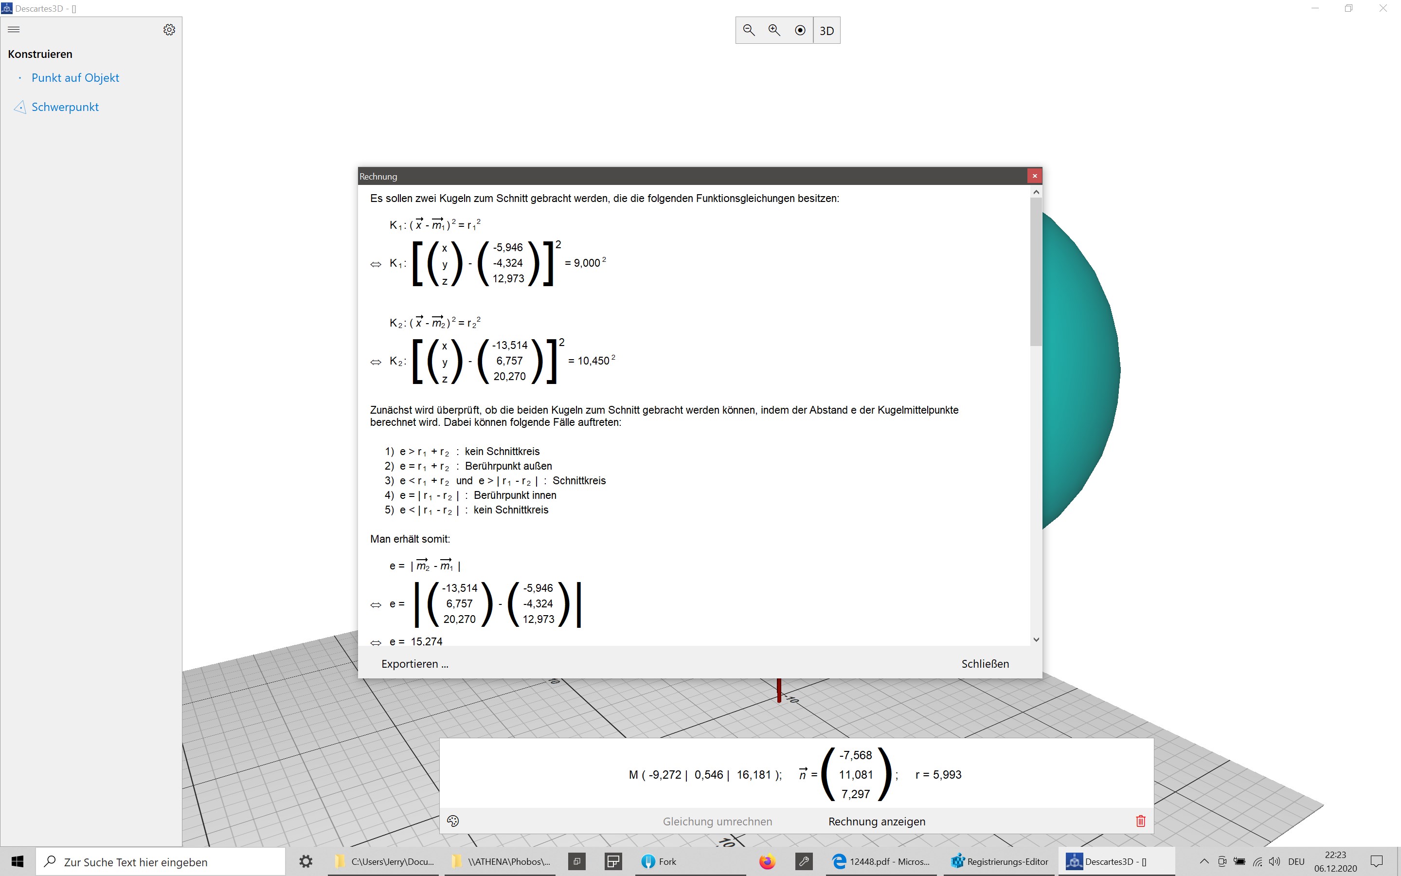Select Punkt auf Objekt construction
The image size is (1401, 876).
click(75, 78)
